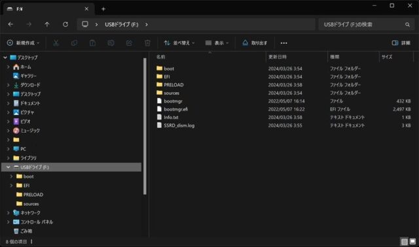The width and height of the screenshot is (419, 247).
Task: Select コントロール パネル in navigation pane
Action: point(37,222)
